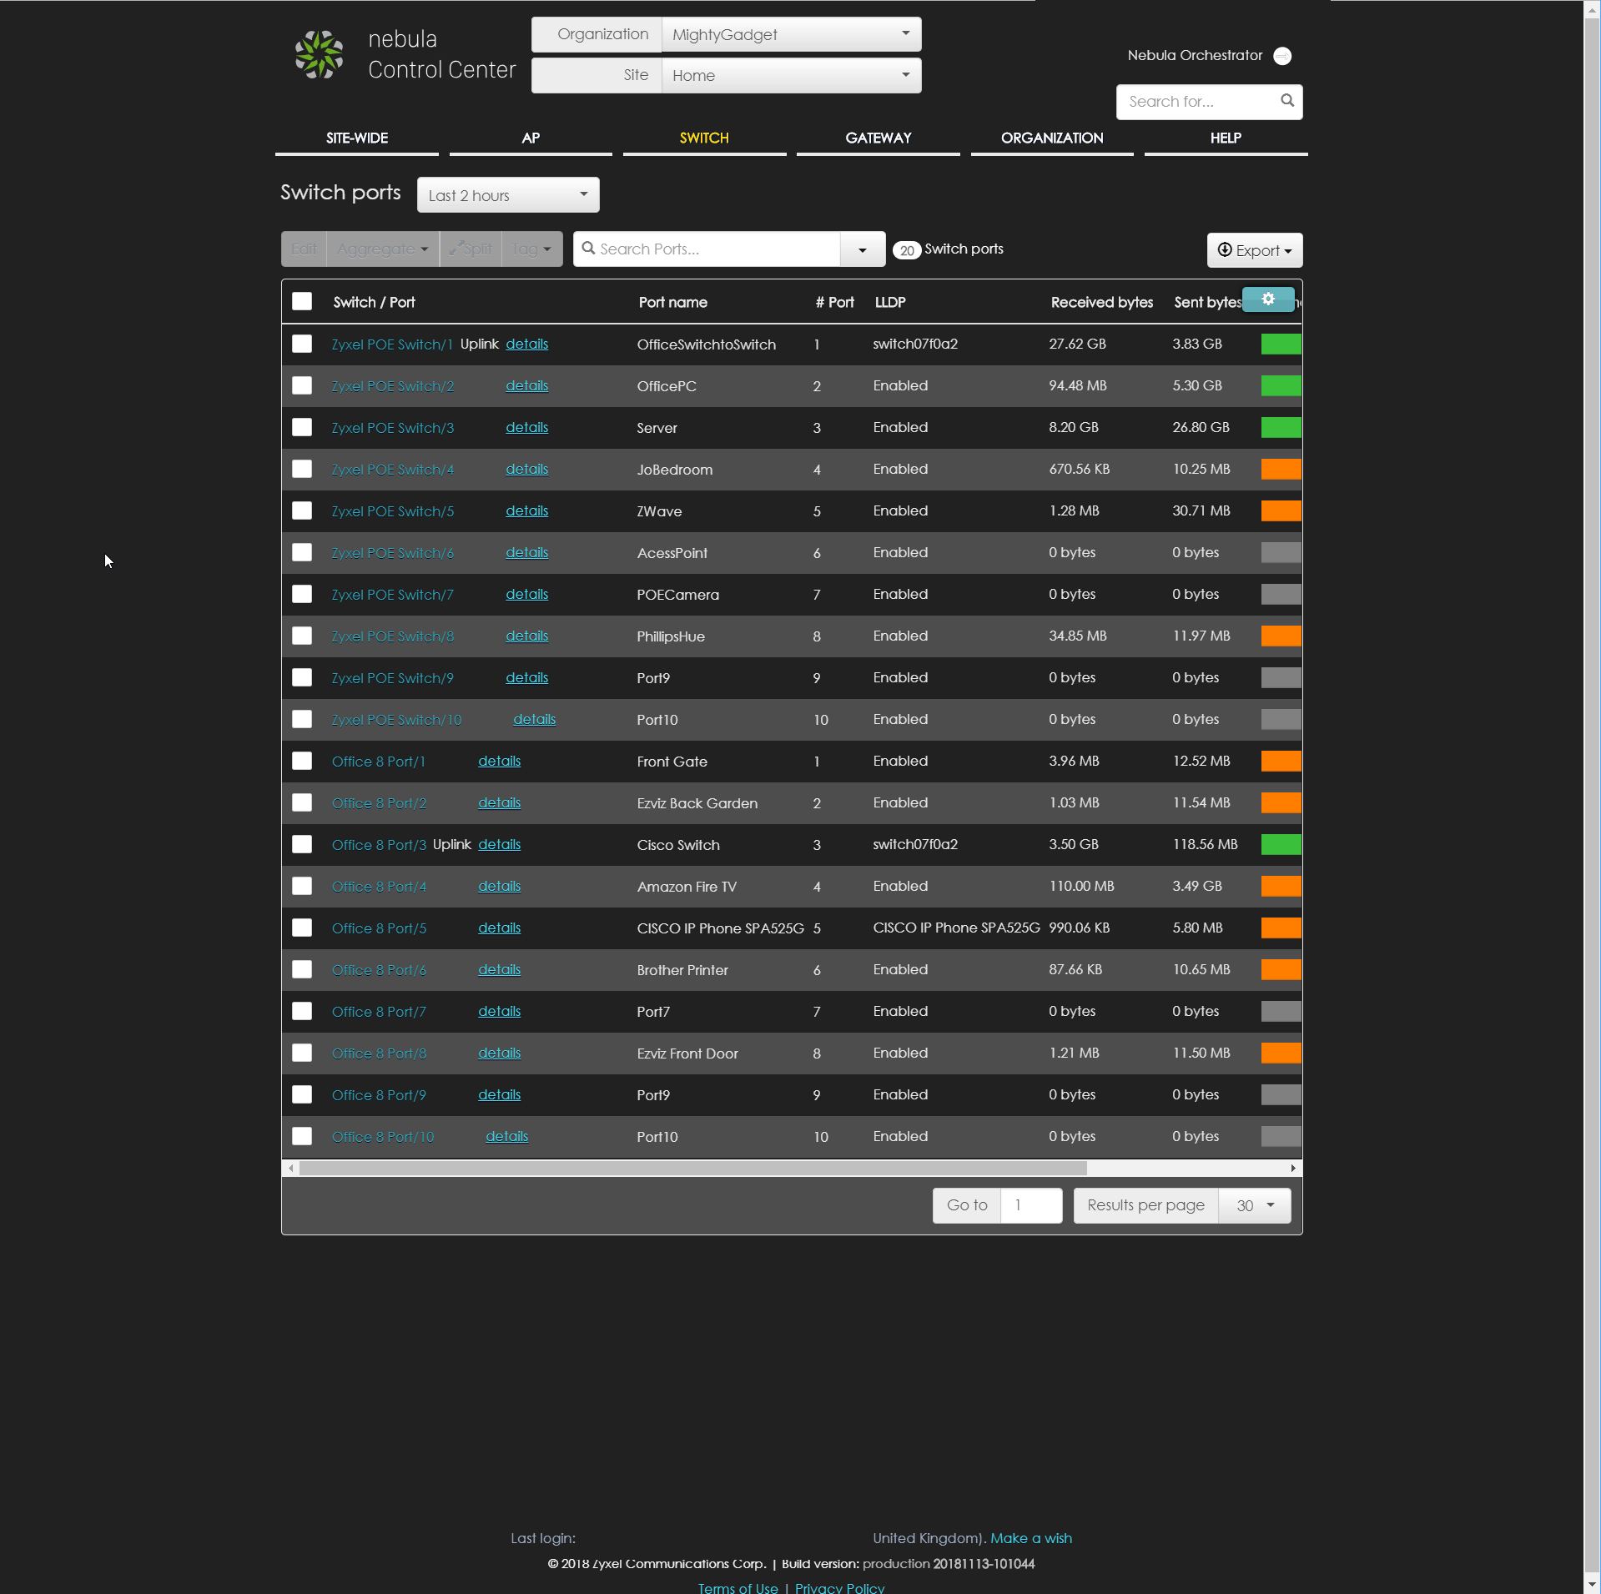The height and width of the screenshot is (1594, 1601).
Task: Open details link for Office 8 Port/4
Action: point(499,886)
